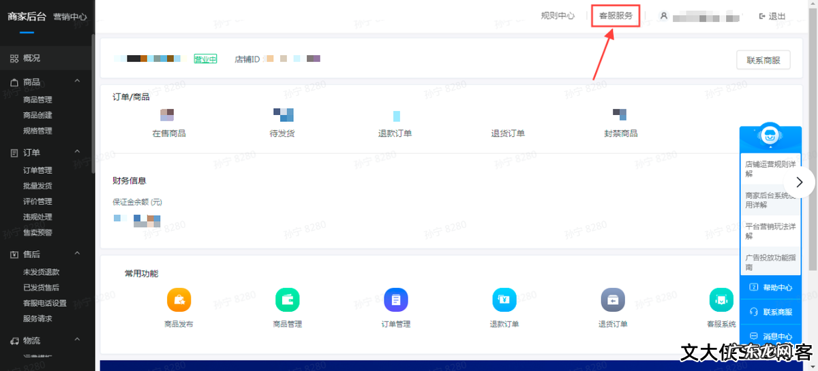
Task: Click the sidebar vertical scrollbar
Action: click(93, 102)
